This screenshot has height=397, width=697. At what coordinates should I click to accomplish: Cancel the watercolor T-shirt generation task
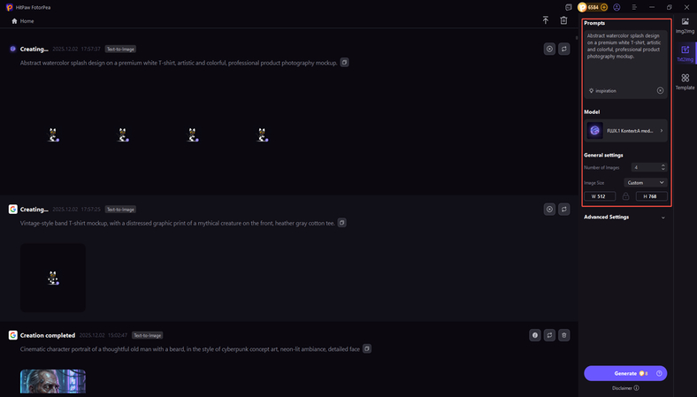click(549, 50)
